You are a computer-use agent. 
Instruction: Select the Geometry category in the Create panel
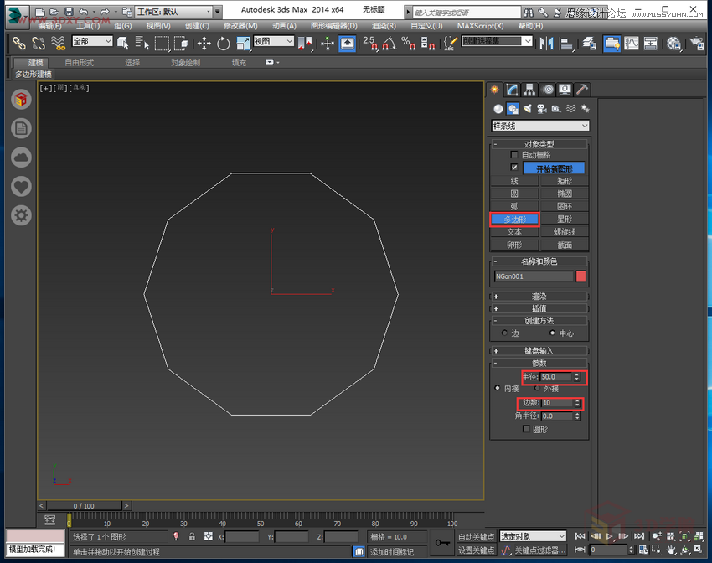[x=497, y=109]
